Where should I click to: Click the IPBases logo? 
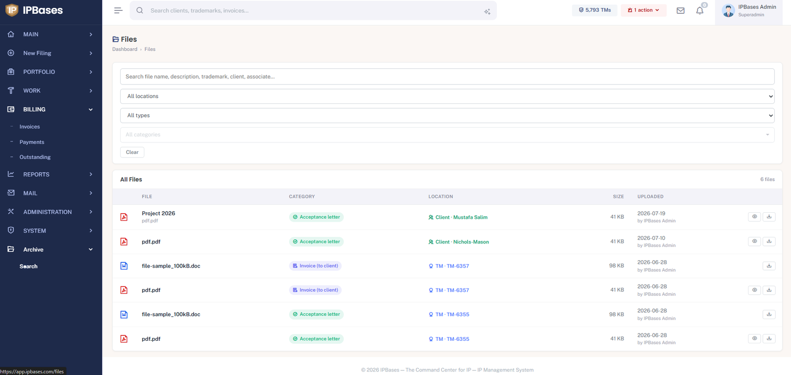34,10
